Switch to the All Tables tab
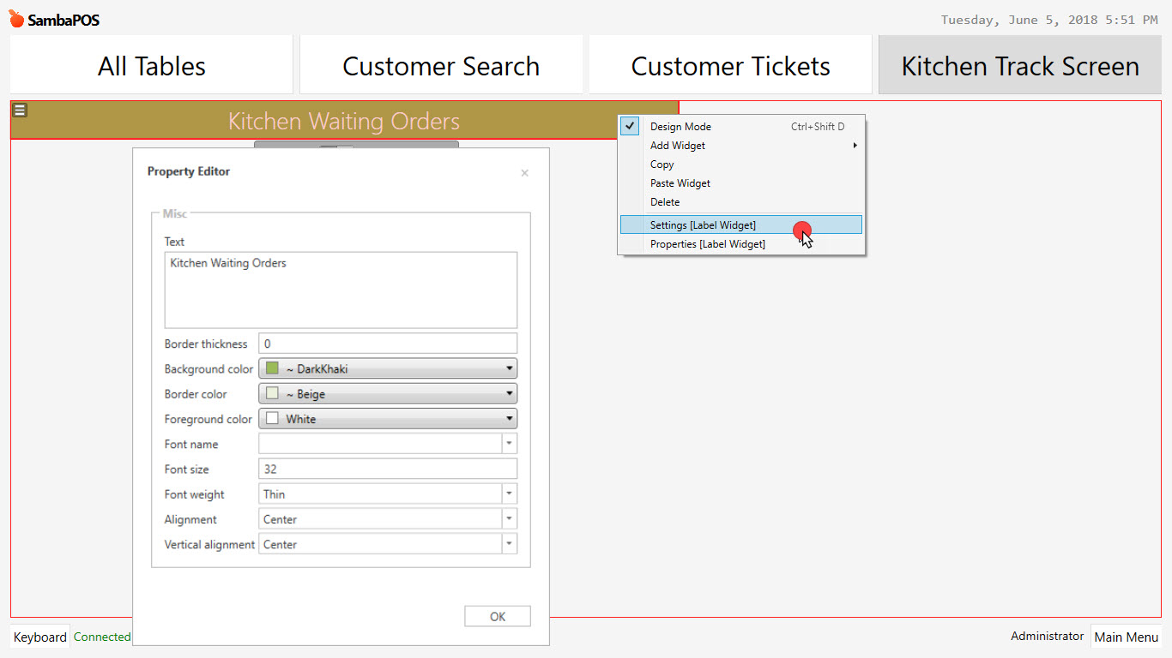The image size is (1172, 658). pyautogui.click(x=151, y=64)
